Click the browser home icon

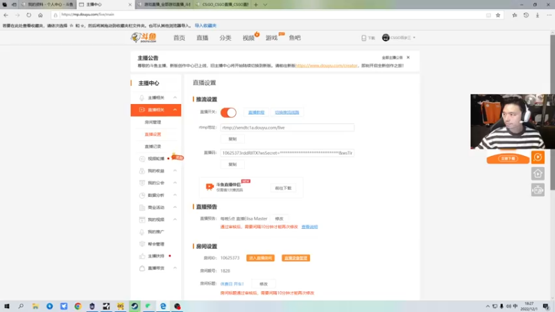(40, 15)
